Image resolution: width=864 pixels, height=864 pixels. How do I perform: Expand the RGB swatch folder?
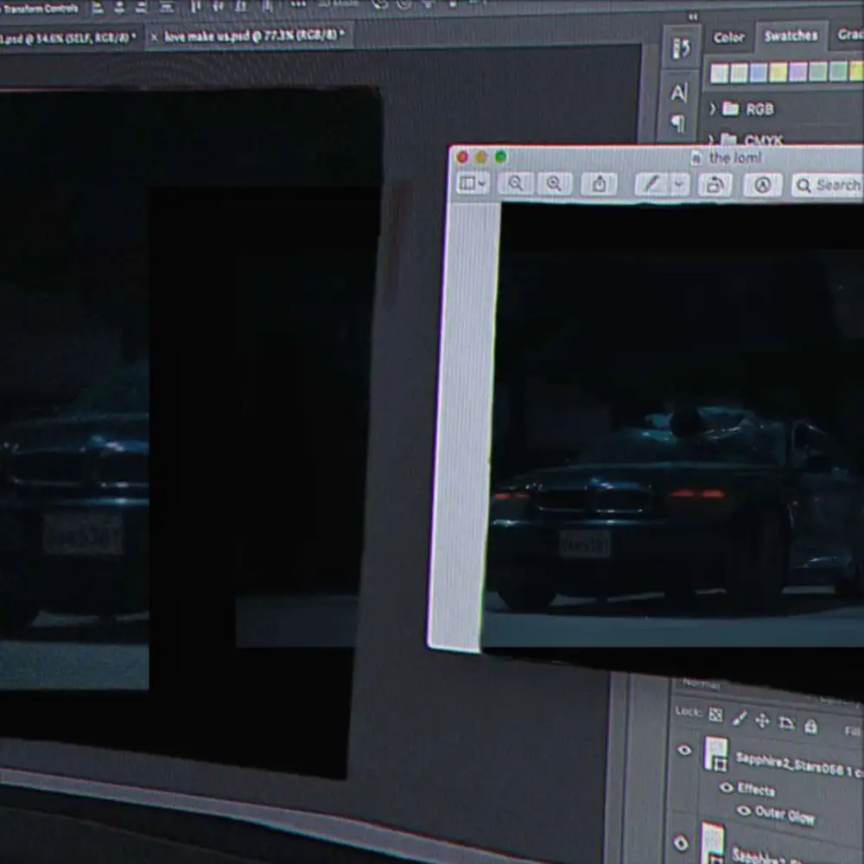point(713,108)
